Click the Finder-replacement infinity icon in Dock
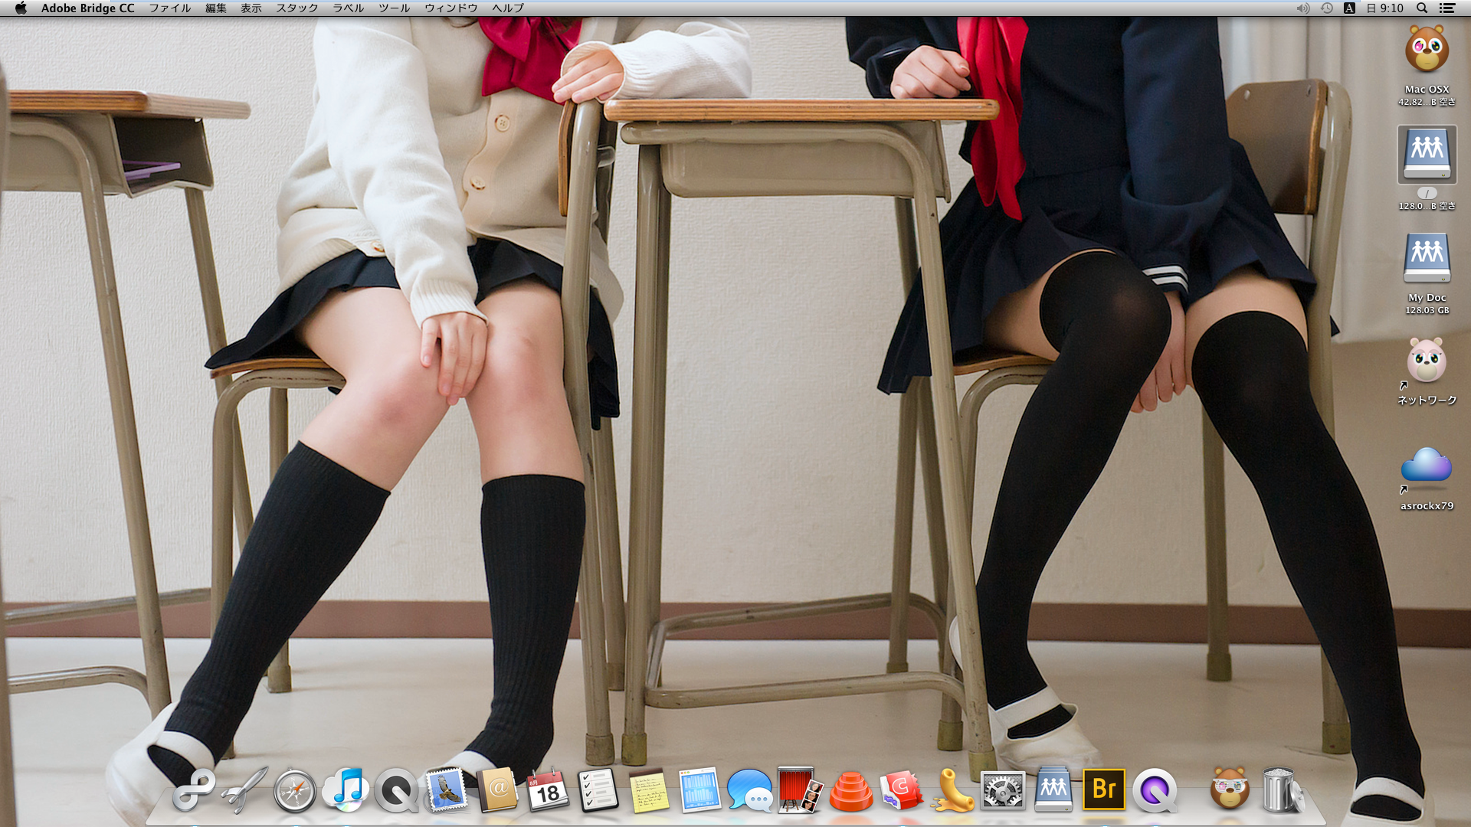The image size is (1471, 827). click(193, 790)
